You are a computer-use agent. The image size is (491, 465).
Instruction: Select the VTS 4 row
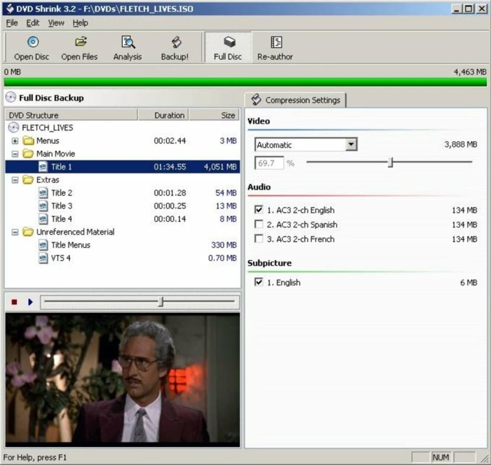[x=122, y=258]
